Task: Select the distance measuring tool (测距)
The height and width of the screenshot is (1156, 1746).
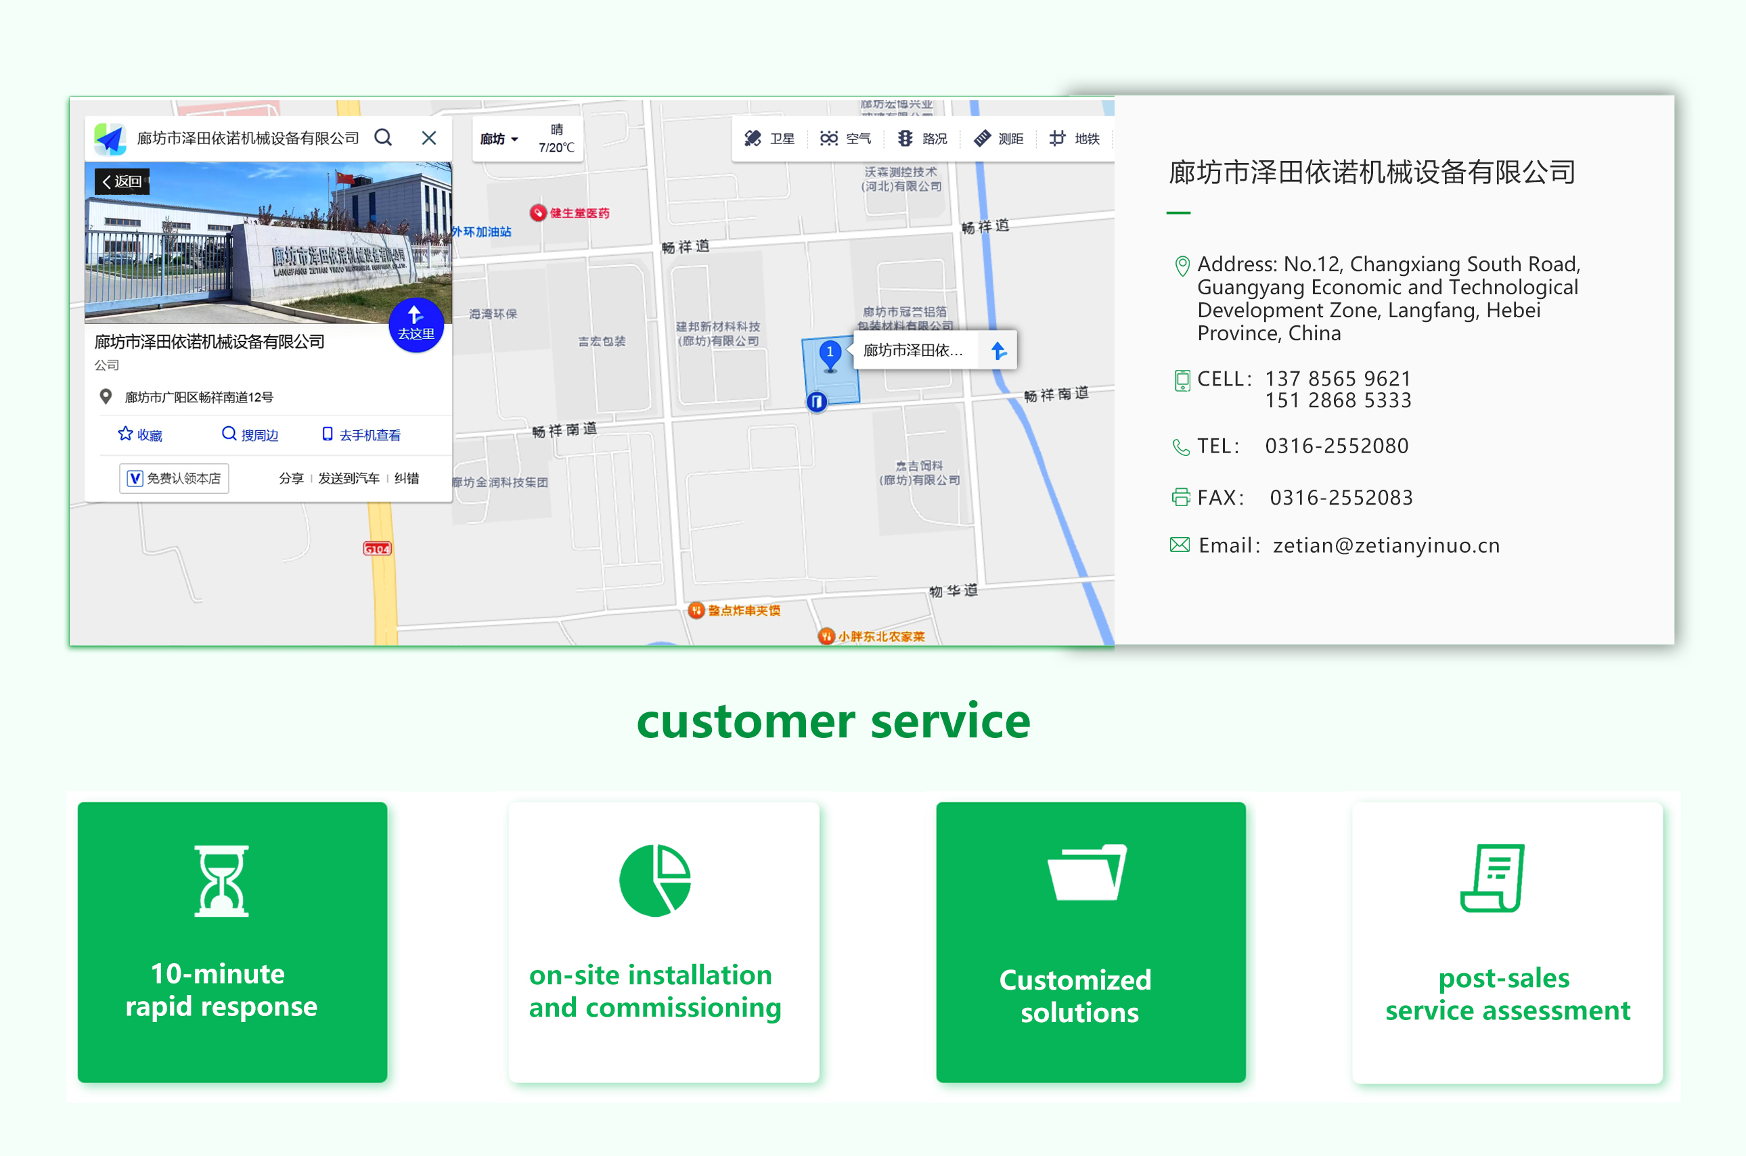Action: pyautogui.click(x=999, y=139)
